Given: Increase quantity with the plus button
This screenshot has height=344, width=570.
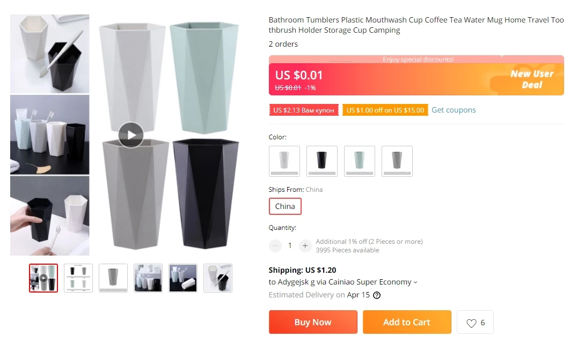Looking at the screenshot, I should click(305, 246).
